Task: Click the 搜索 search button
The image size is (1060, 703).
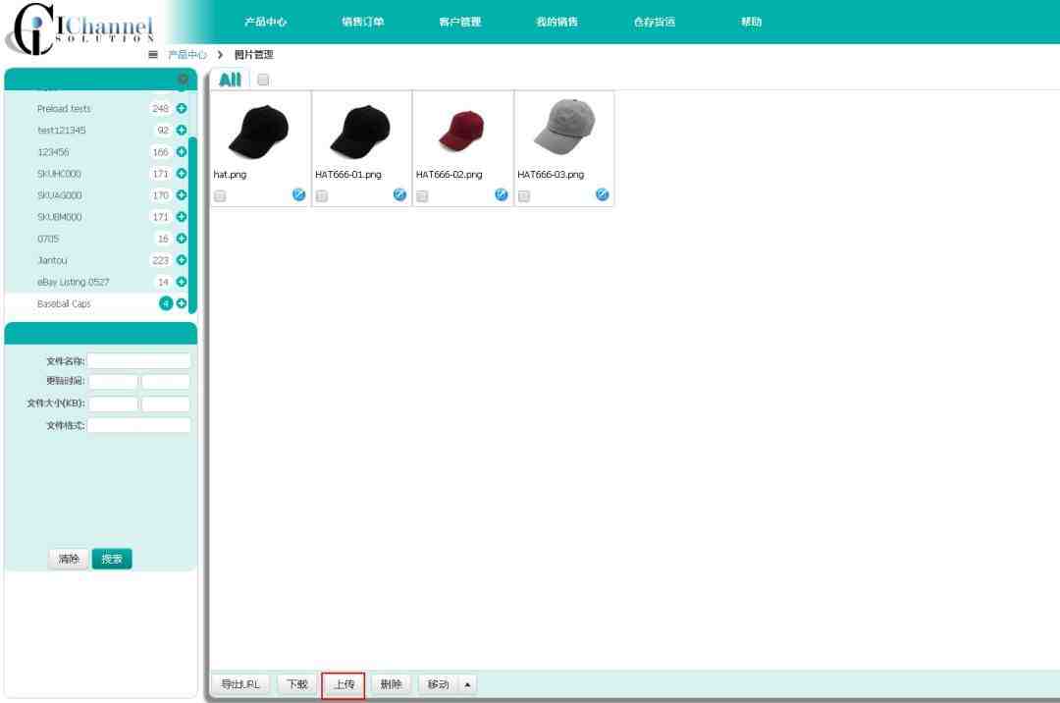Action: coord(112,559)
